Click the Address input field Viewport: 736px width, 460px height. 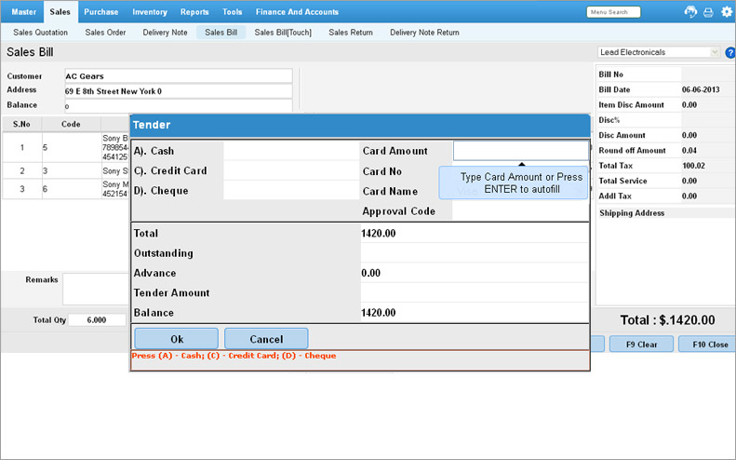179,91
